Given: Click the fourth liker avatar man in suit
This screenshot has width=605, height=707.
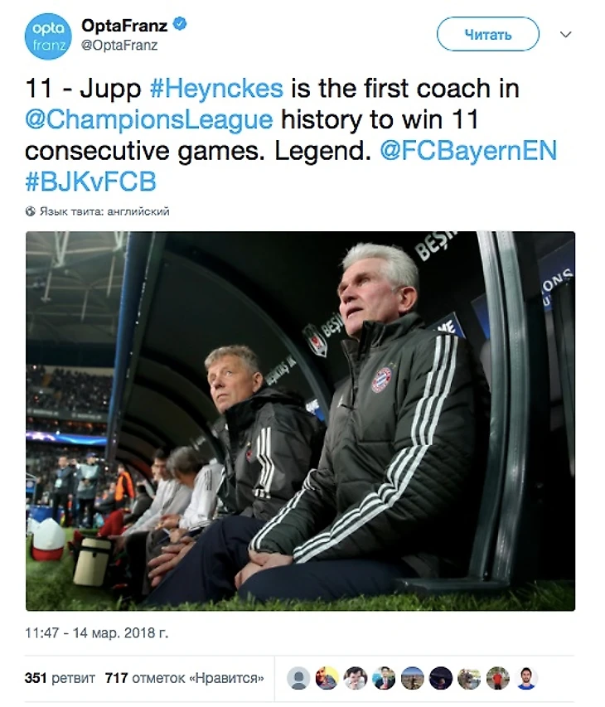Looking at the screenshot, I should click(384, 678).
